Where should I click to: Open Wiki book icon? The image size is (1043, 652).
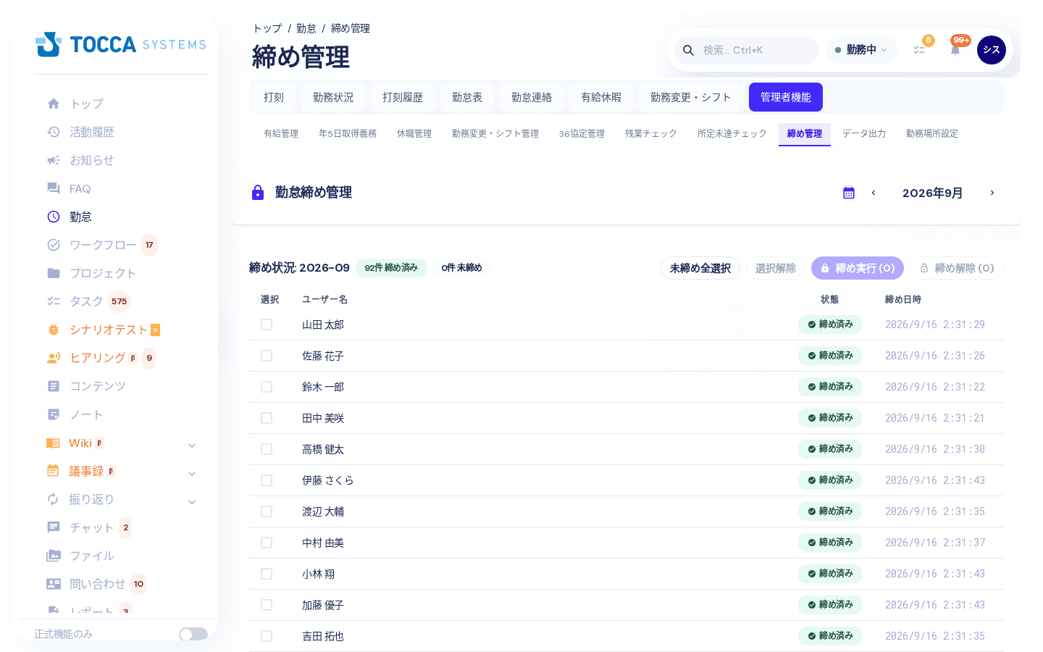(x=53, y=443)
